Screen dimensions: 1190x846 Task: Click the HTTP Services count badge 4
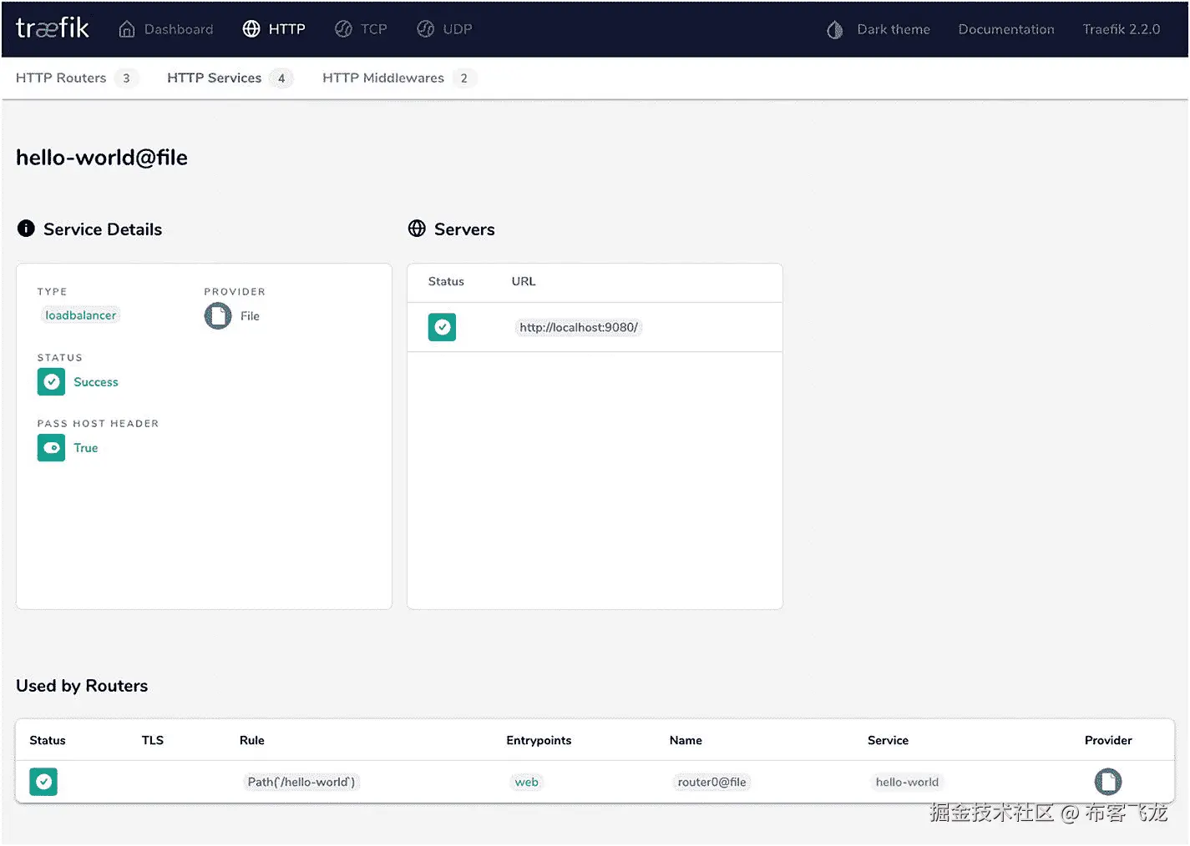pos(281,78)
